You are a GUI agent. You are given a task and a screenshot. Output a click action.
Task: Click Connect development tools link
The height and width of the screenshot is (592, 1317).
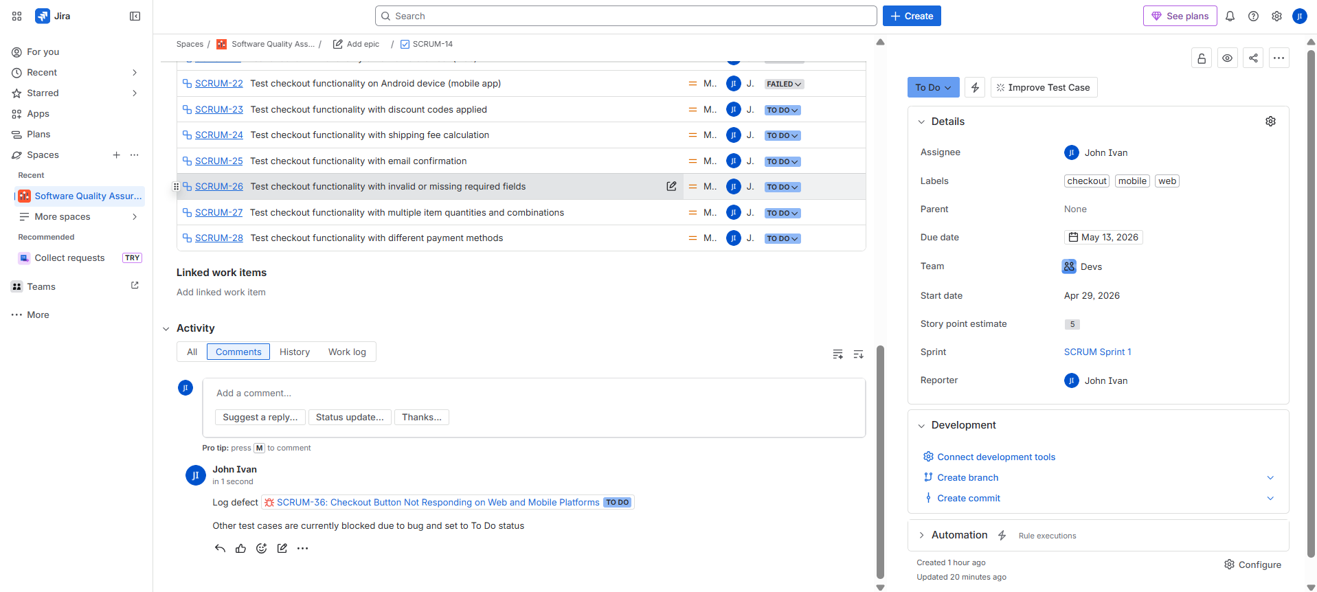pos(996,457)
